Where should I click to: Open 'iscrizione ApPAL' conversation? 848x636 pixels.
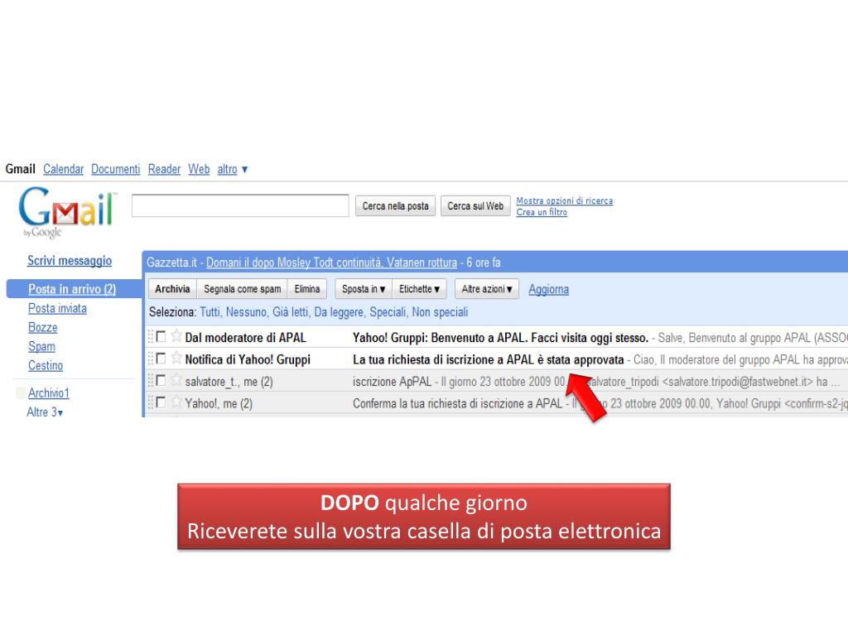pos(392,382)
